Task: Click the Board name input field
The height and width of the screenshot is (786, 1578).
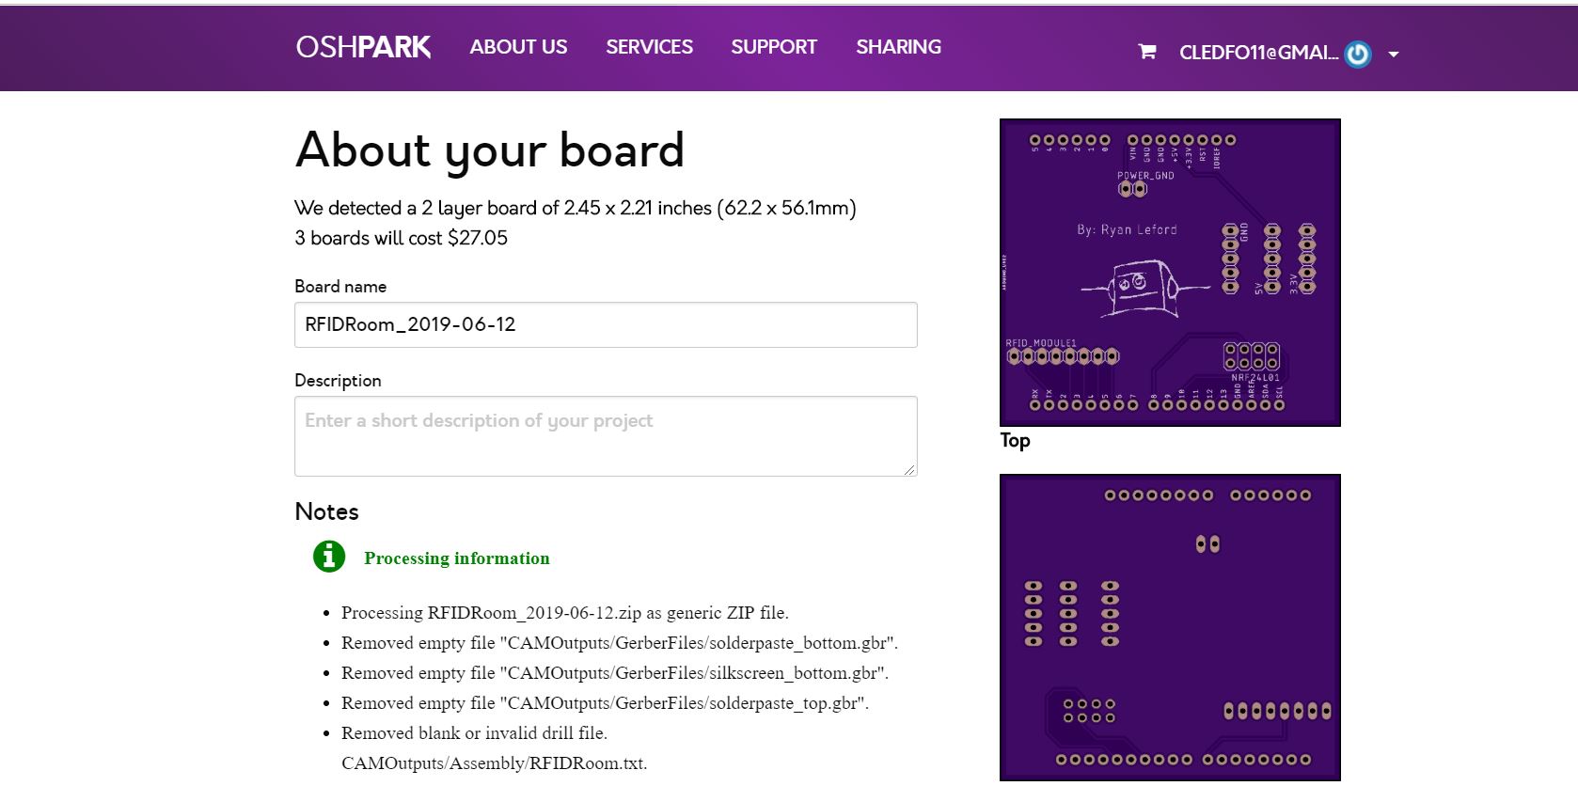Action: 606,324
